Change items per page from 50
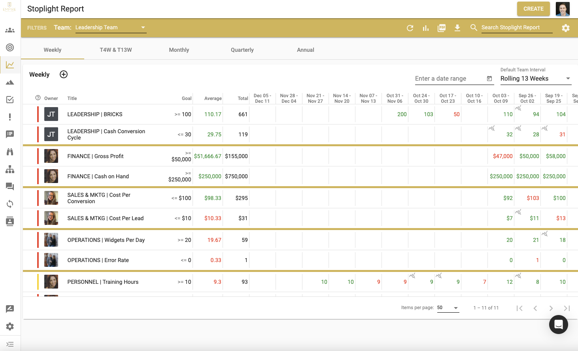 point(448,308)
